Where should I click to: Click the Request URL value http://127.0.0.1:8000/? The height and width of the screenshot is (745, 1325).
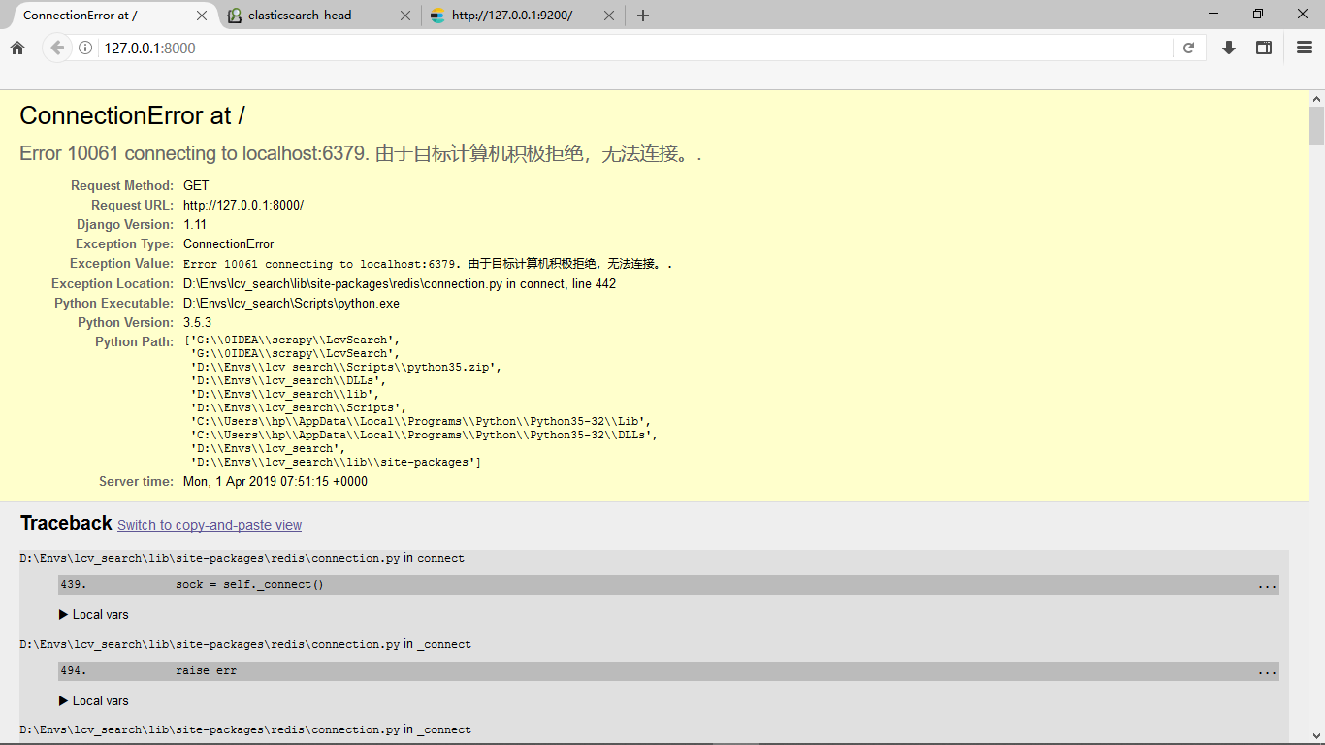(243, 205)
